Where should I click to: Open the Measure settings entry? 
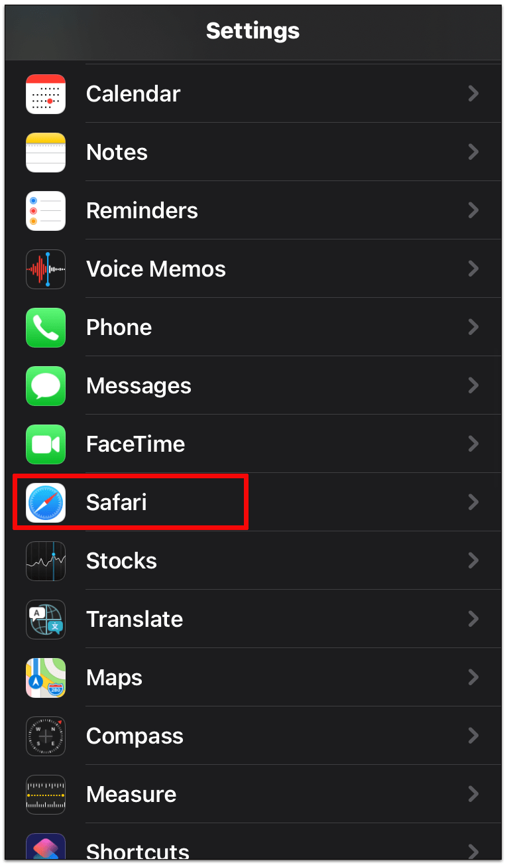coord(253,794)
